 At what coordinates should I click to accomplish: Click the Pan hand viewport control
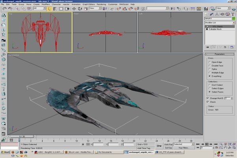226,148
